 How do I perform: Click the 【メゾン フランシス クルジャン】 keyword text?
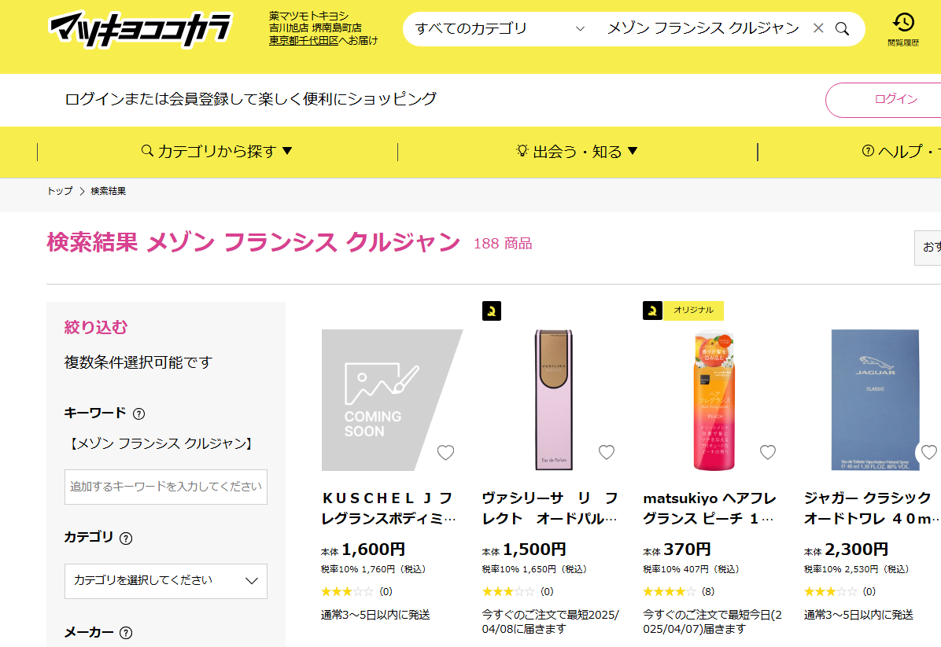161,443
